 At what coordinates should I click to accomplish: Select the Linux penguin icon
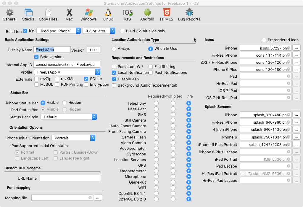pos(108,15)
